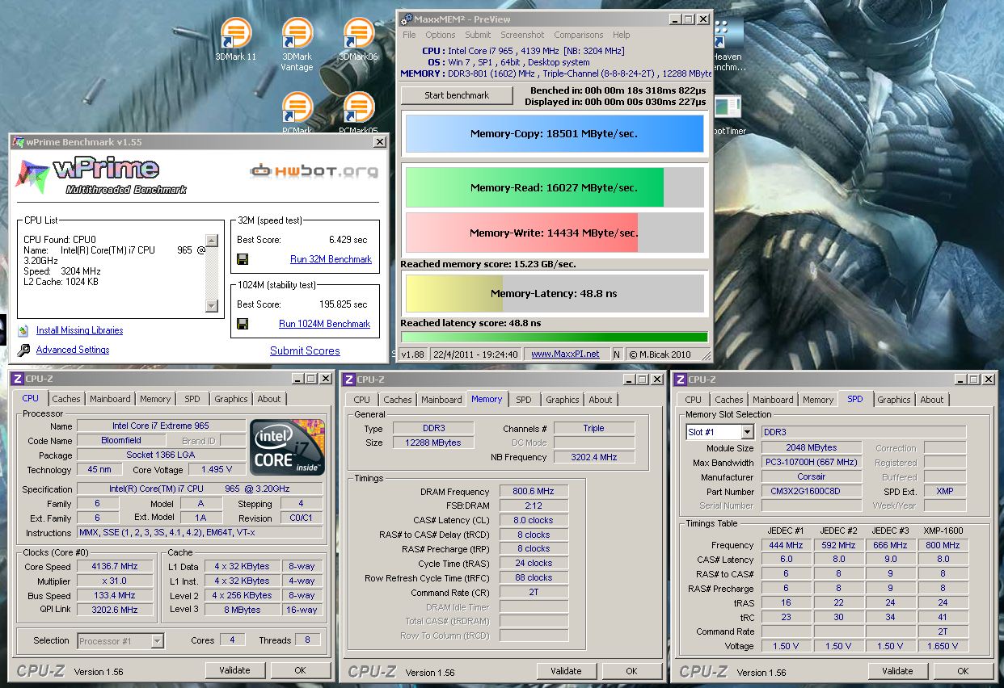Image resolution: width=1004 pixels, height=688 pixels.
Task: Click the save icon for 32M score
Action: coord(243,259)
